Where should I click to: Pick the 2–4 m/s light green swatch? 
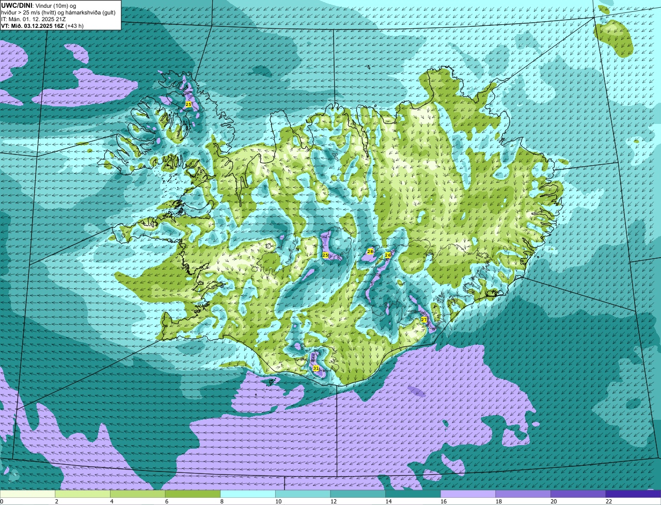tap(83, 494)
